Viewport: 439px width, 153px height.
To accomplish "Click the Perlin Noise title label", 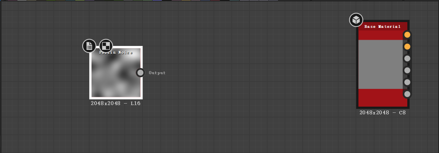I will (x=116, y=53).
